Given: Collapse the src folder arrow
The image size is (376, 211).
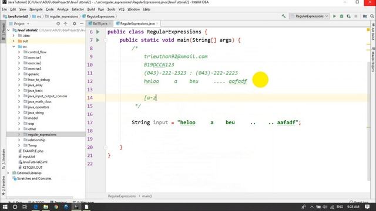Looking at the screenshot, I should tap(14, 47).
